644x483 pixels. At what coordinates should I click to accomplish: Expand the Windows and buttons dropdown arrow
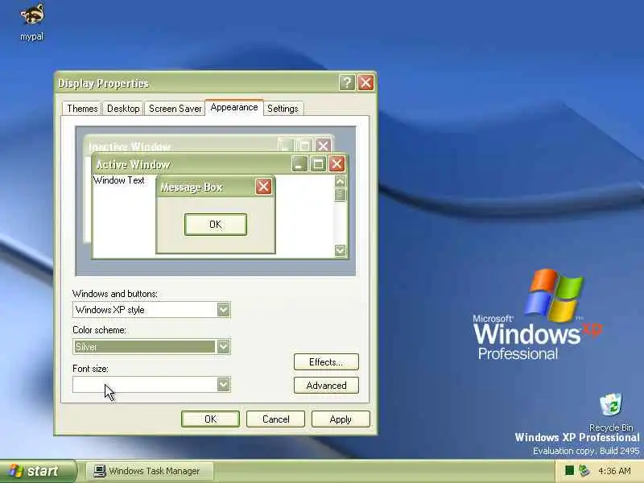224,310
